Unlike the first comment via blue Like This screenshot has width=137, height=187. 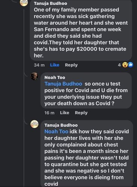(54, 65)
